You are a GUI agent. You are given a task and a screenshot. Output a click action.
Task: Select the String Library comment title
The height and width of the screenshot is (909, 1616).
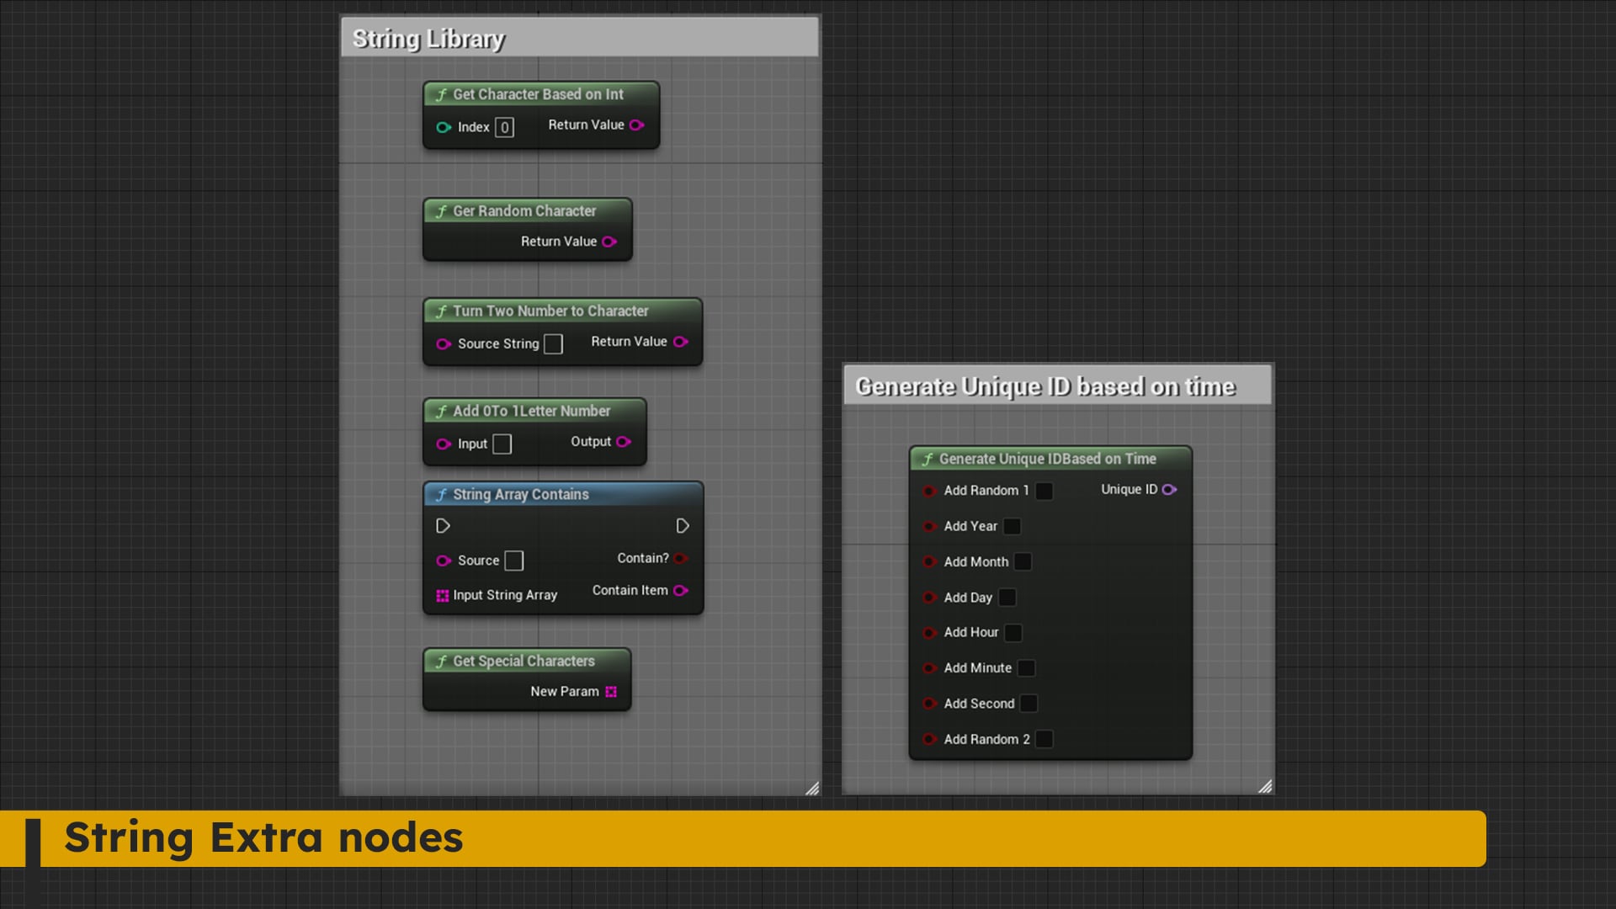(x=428, y=38)
